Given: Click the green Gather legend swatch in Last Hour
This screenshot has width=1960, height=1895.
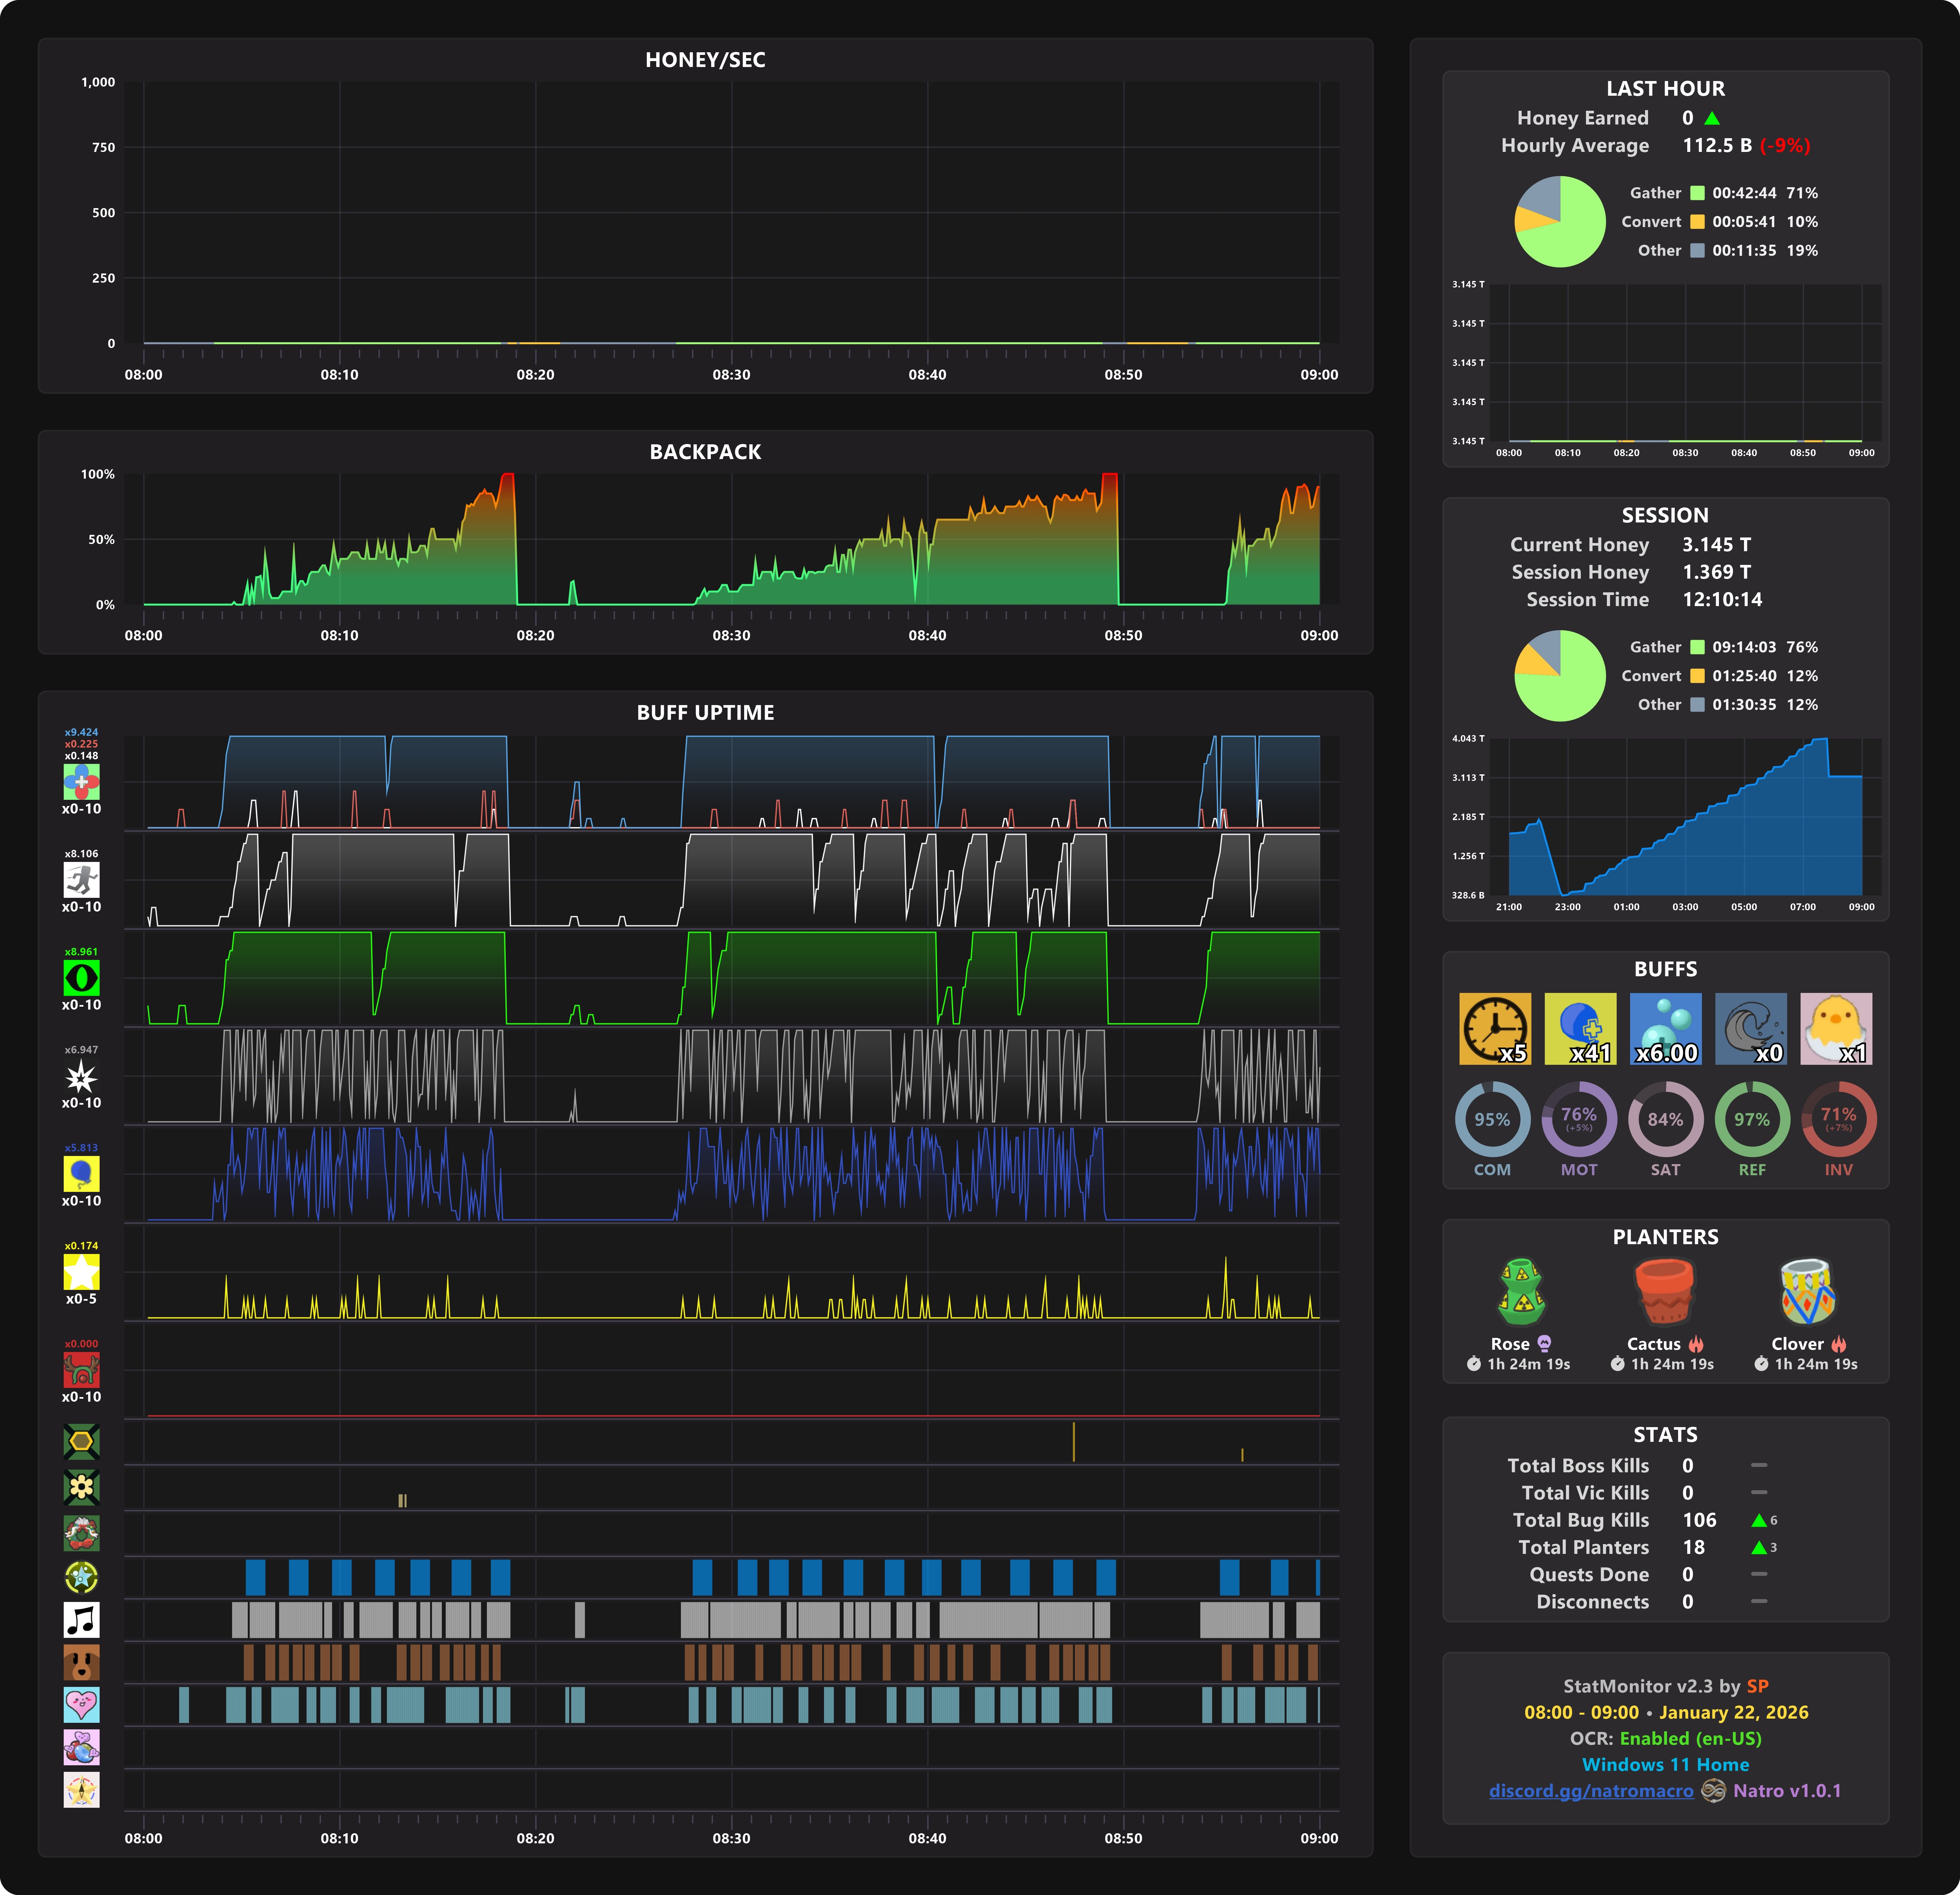Looking at the screenshot, I should coord(1697,193).
